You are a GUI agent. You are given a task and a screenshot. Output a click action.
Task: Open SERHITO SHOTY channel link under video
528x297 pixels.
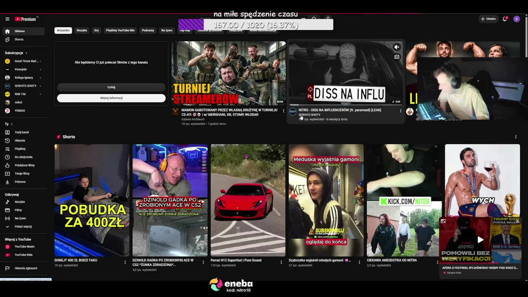click(309, 115)
